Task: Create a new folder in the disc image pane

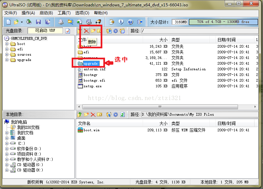Action: point(93,31)
